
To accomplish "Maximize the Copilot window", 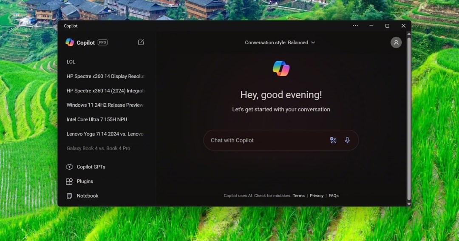I will [x=387, y=26].
